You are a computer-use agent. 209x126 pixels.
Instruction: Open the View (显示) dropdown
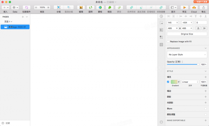click(173, 7)
